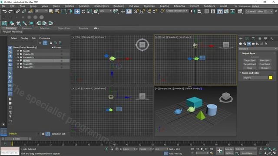This screenshot has height=156, width=278.
Task: Click the Bind to Space Warp icon
Action: click(30, 12)
